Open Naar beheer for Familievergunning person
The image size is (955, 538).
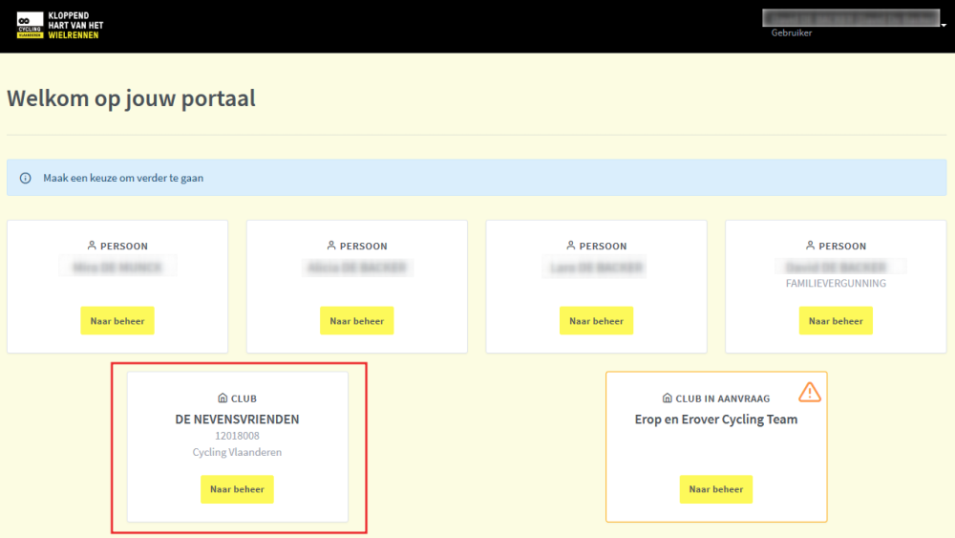point(836,320)
